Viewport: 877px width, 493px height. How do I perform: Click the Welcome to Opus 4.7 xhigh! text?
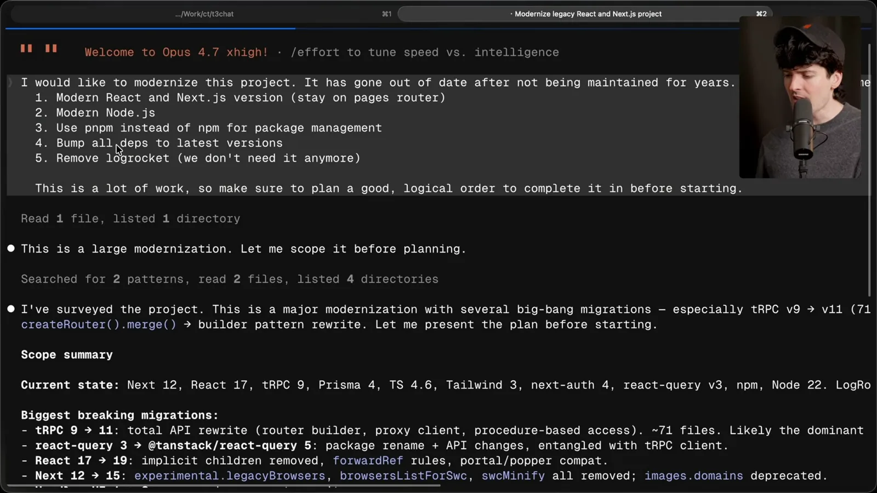click(176, 52)
